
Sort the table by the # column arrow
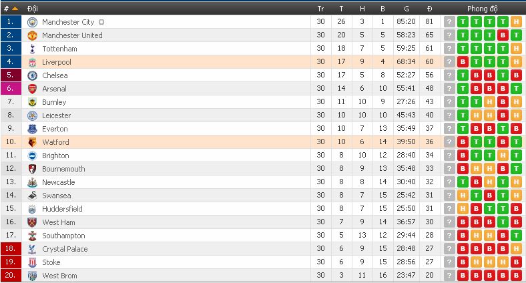(15, 9)
